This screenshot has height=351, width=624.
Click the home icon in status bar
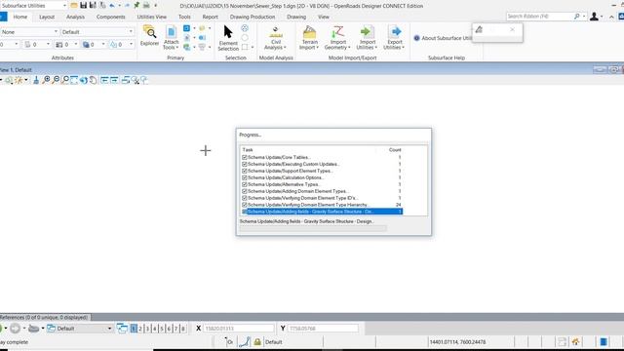pyautogui.click(x=575, y=342)
